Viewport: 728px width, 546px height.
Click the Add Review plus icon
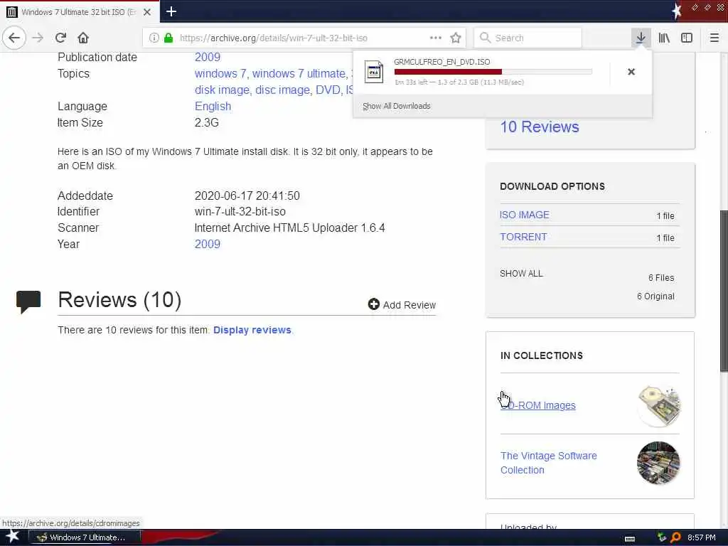pos(373,304)
